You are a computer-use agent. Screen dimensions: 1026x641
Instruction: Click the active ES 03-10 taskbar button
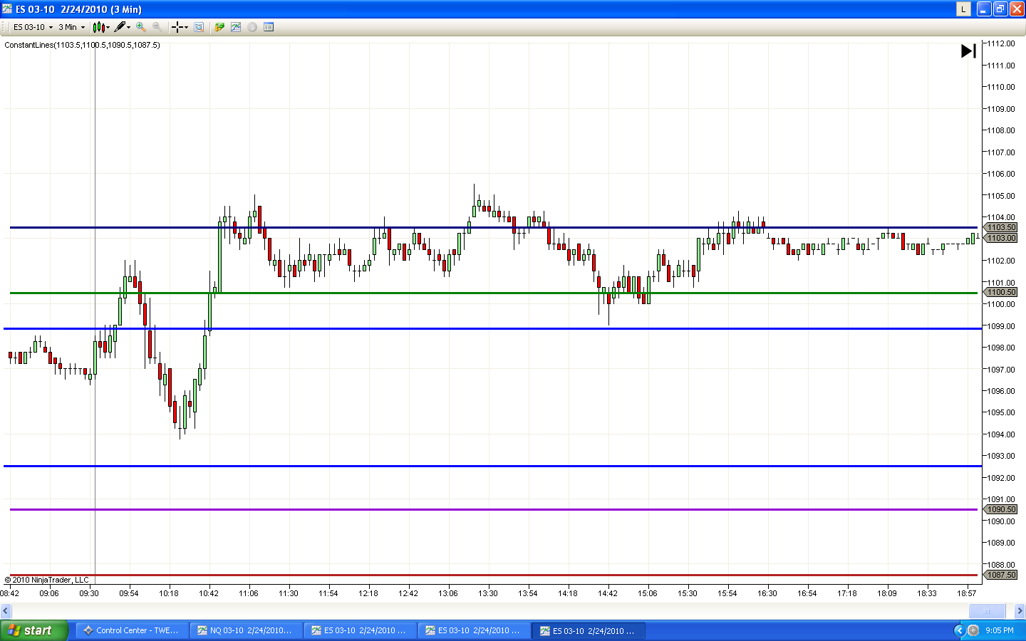(x=589, y=630)
